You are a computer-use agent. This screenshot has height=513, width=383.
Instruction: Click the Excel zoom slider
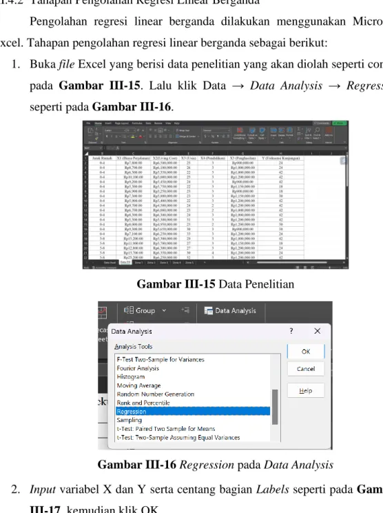(329, 268)
